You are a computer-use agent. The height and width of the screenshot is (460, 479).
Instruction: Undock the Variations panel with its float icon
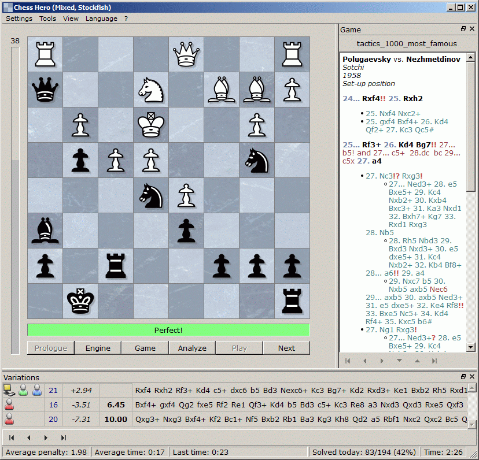[x=463, y=376]
